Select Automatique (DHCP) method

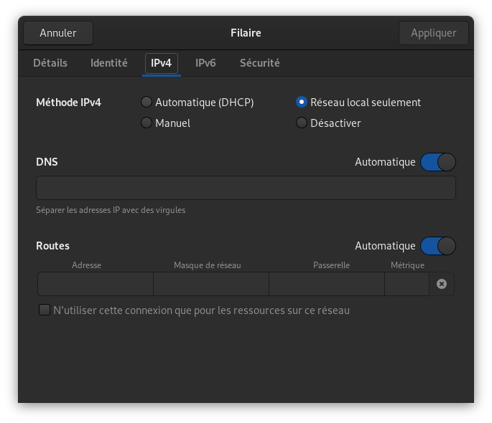[147, 103]
